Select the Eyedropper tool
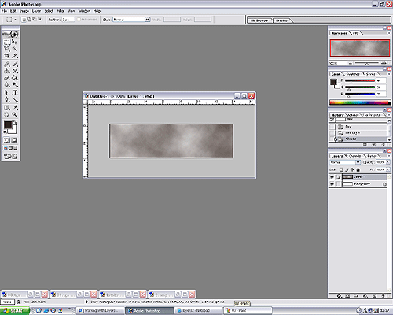This screenshot has height=315, width=393. click(x=15, y=108)
